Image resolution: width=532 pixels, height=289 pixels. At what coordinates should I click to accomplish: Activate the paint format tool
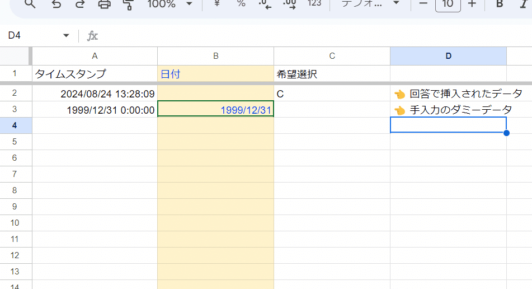(128, 4)
